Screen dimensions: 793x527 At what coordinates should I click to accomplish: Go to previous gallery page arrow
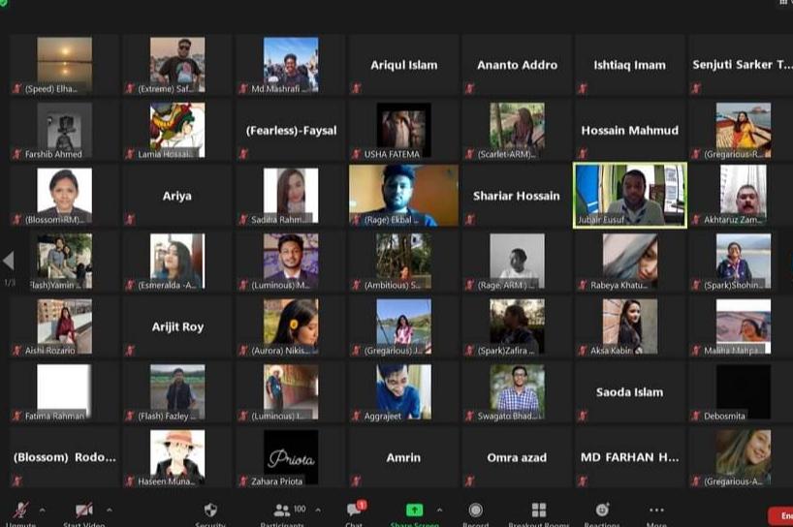pyautogui.click(x=9, y=261)
